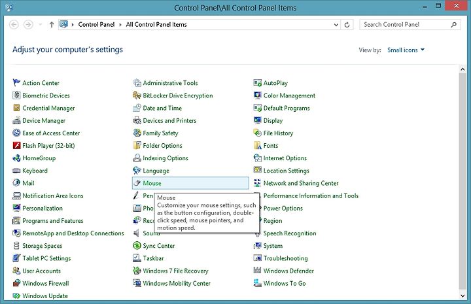Viewport: 471px width, 304px height.
Task: Go up one level with the Up arrow
Action: [x=52, y=25]
